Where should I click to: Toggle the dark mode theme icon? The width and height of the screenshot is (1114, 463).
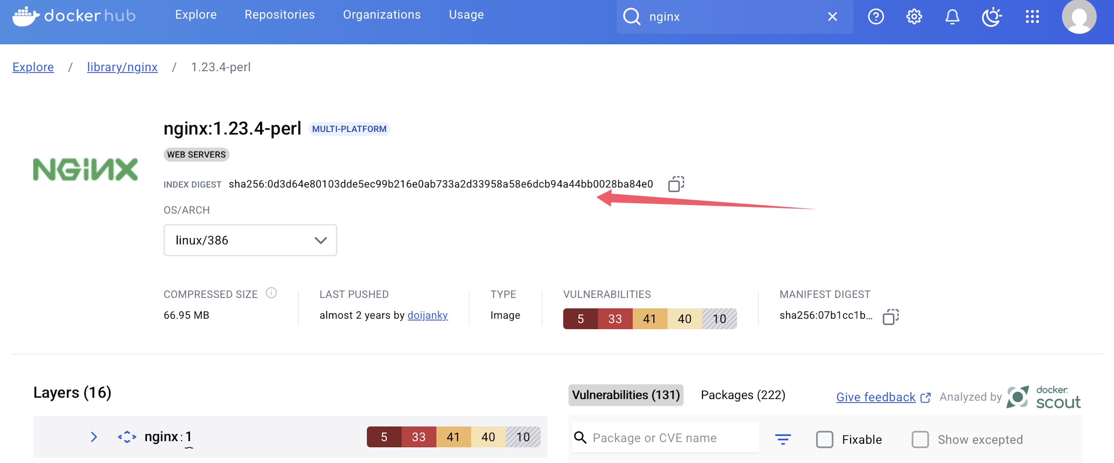tap(991, 16)
